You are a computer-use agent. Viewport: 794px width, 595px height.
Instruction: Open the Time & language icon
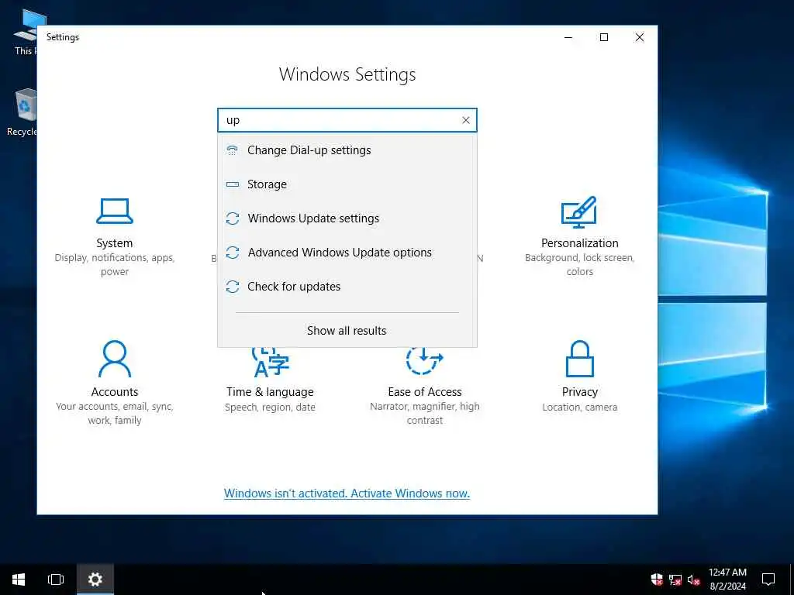click(x=271, y=363)
